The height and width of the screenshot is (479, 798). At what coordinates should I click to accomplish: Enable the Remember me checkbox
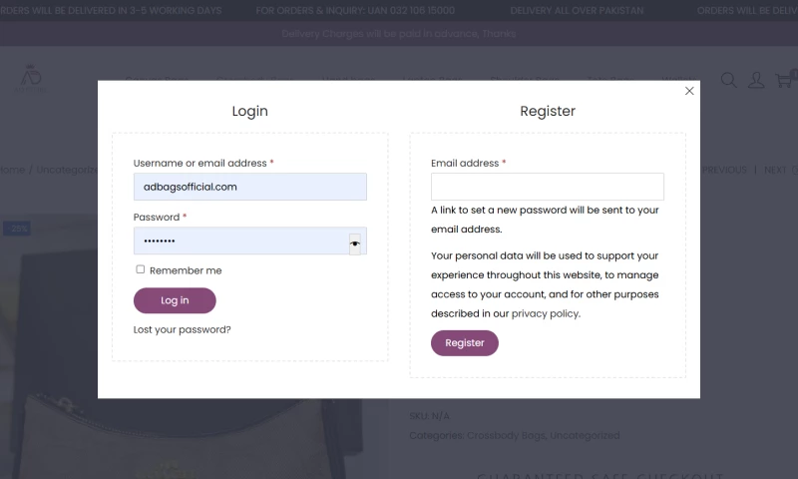tap(141, 269)
